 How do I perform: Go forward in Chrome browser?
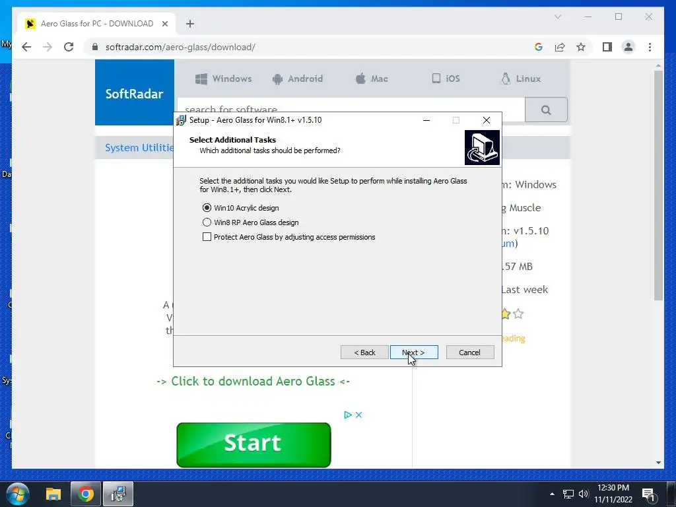click(x=48, y=47)
